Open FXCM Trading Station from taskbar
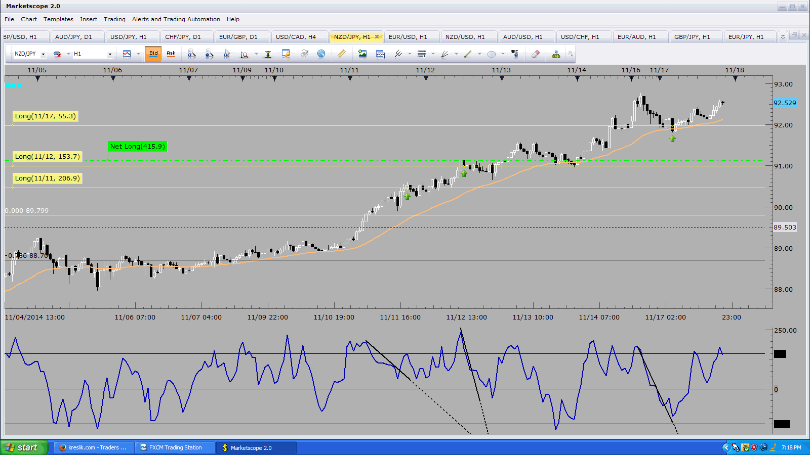The width and height of the screenshot is (810, 455). (x=175, y=447)
